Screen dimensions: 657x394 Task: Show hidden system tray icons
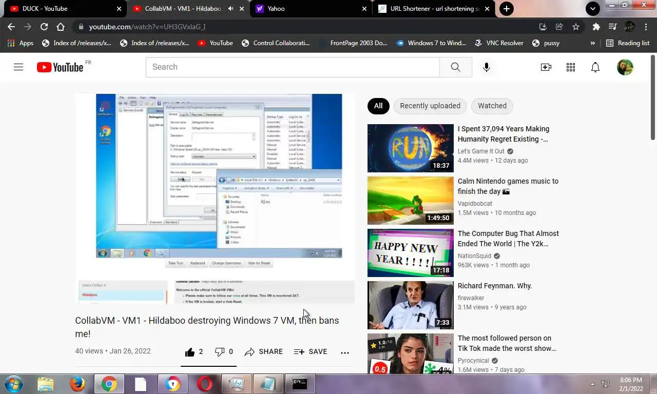(x=592, y=384)
